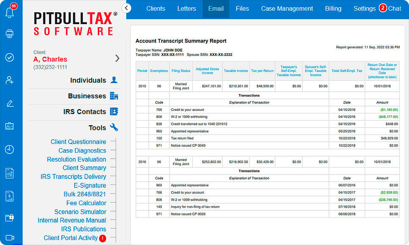Select the 2016 period cell
This screenshot has width=409, height=245.
(142, 162)
